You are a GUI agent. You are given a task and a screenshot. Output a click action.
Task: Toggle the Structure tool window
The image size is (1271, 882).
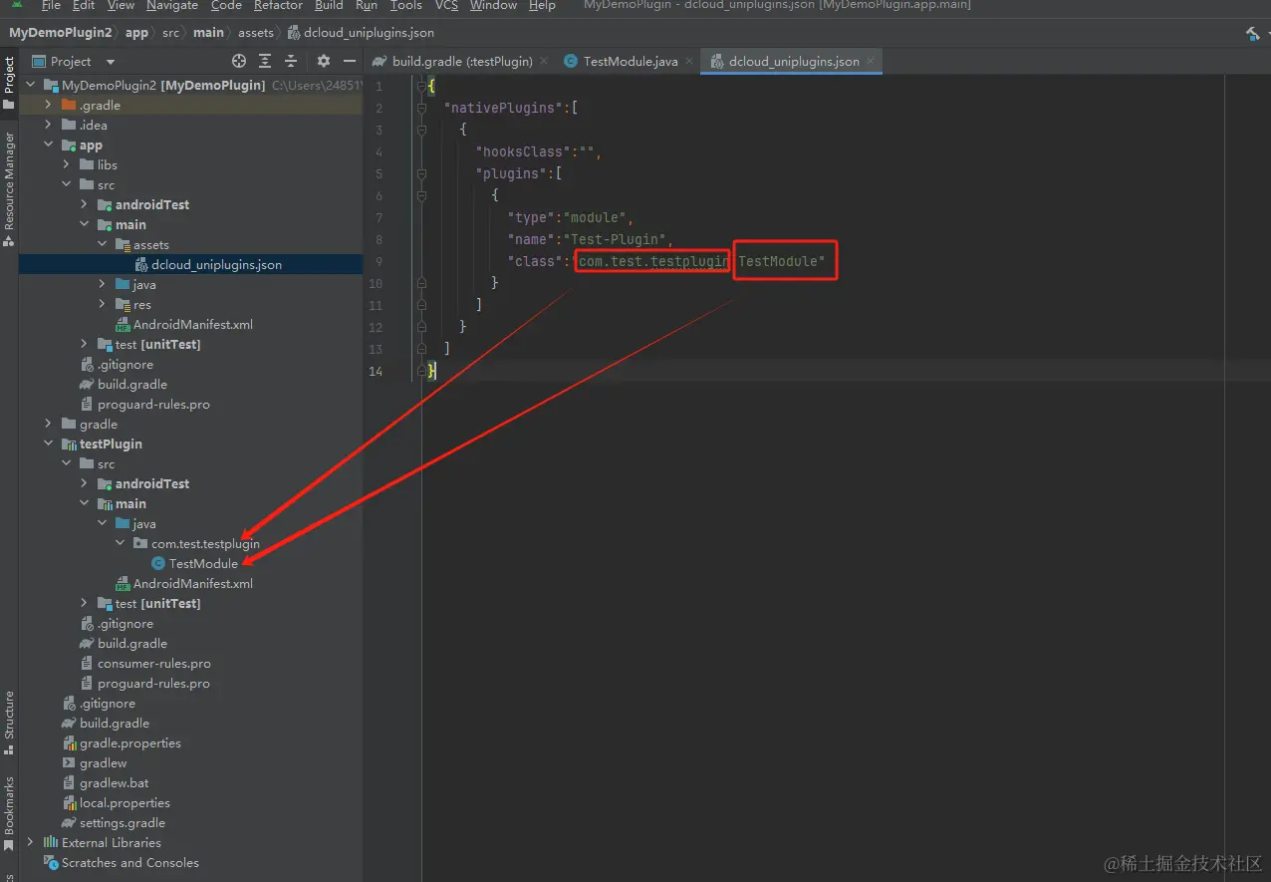(x=9, y=723)
